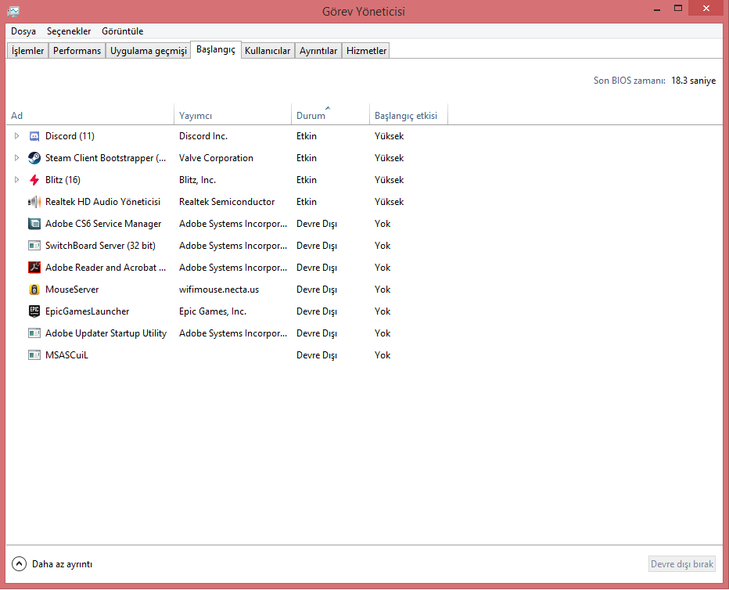Open the Hizmetler tab
The width and height of the screenshot is (729, 590).
pos(366,51)
